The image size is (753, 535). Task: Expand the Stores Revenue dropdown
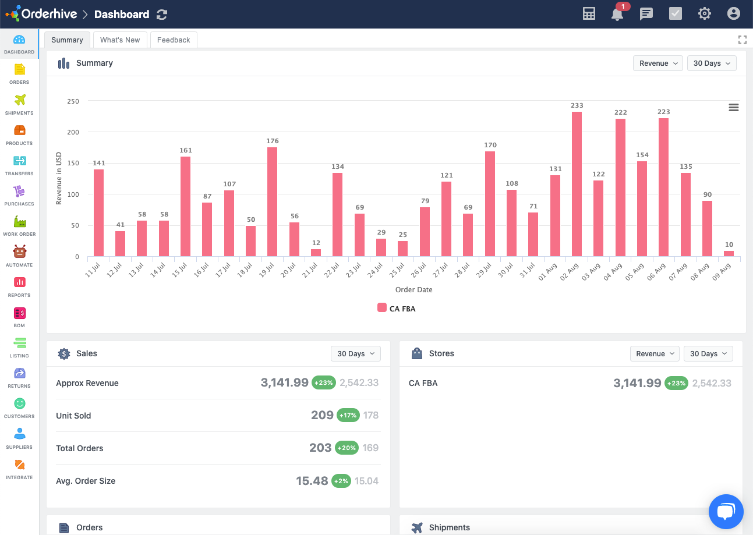point(655,353)
